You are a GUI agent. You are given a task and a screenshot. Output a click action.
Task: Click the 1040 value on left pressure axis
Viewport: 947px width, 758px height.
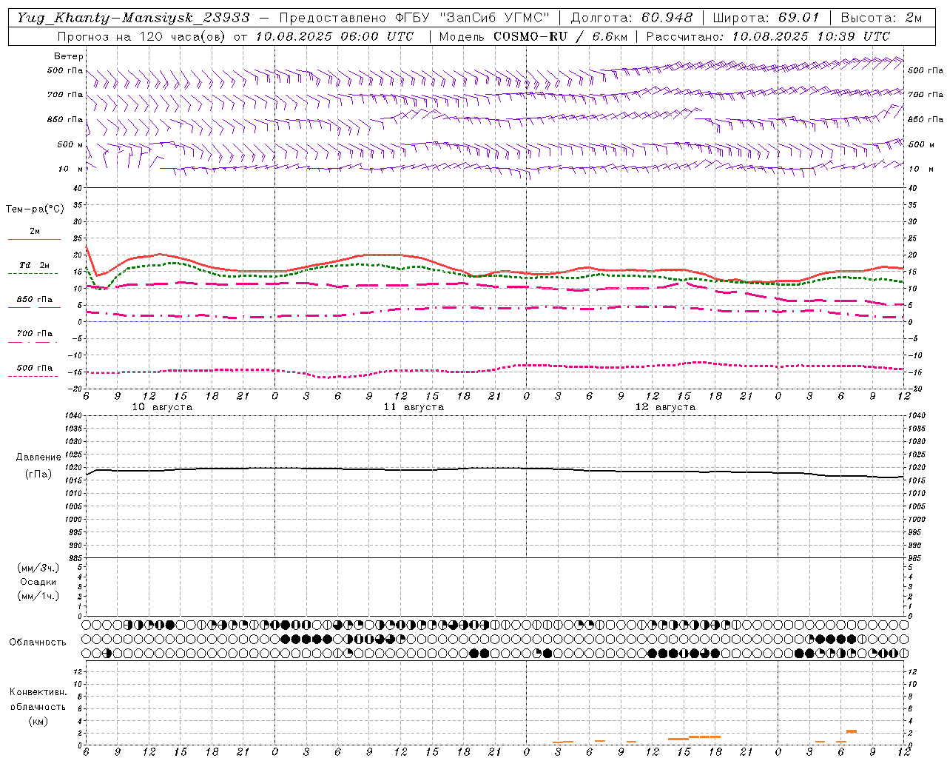(x=73, y=416)
